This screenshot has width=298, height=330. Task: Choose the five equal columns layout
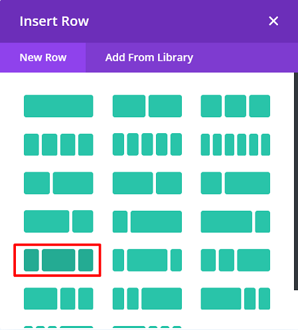pyautogui.click(x=147, y=144)
